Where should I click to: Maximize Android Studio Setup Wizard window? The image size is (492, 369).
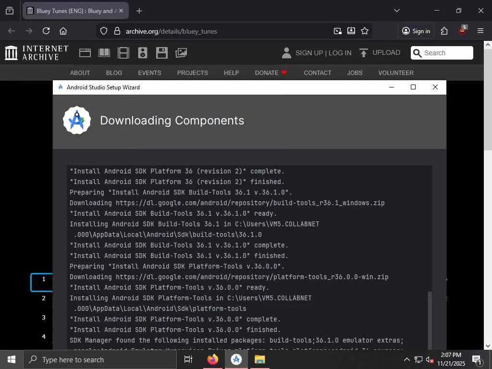pyautogui.click(x=413, y=87)
